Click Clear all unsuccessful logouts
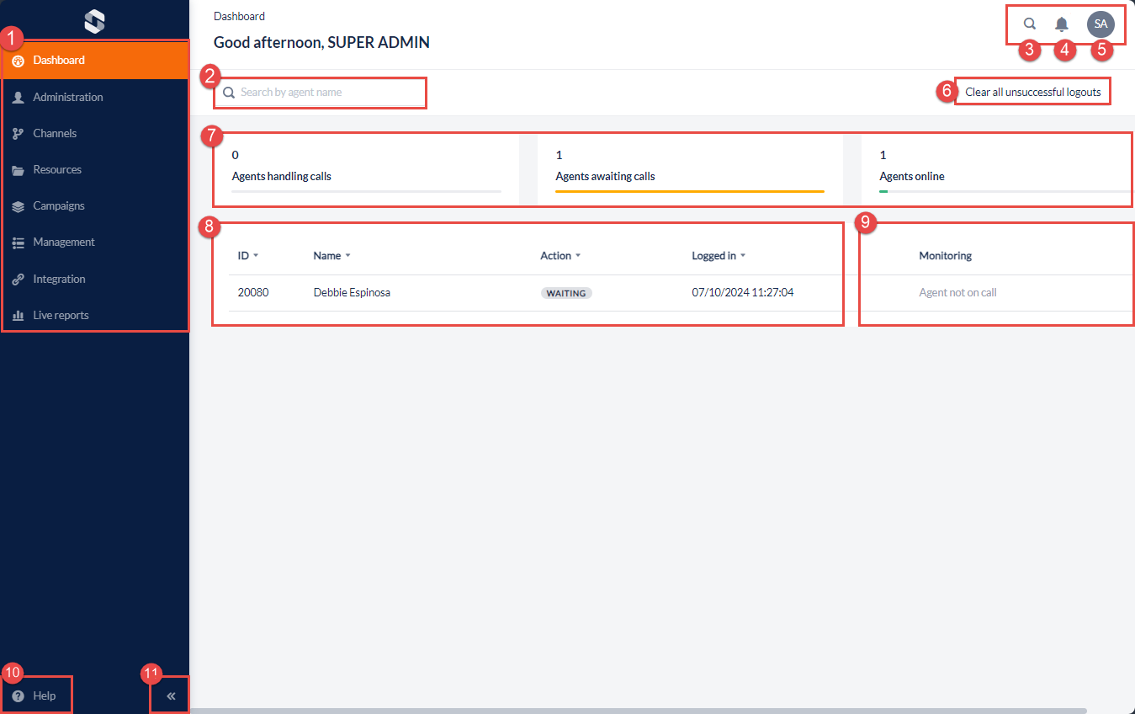Image resolution: width=1135 pixels, height=714 pixels. [x=1032, y=93]
